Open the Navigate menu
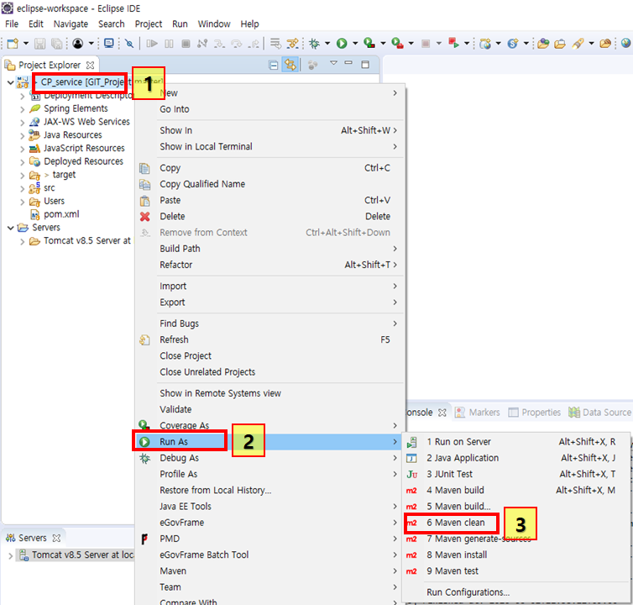The image size is (633, 605). (x=71, y=24)
